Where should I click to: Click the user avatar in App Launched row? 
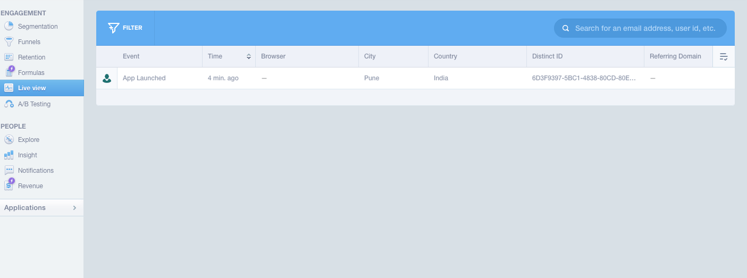(x=107, y=78)
